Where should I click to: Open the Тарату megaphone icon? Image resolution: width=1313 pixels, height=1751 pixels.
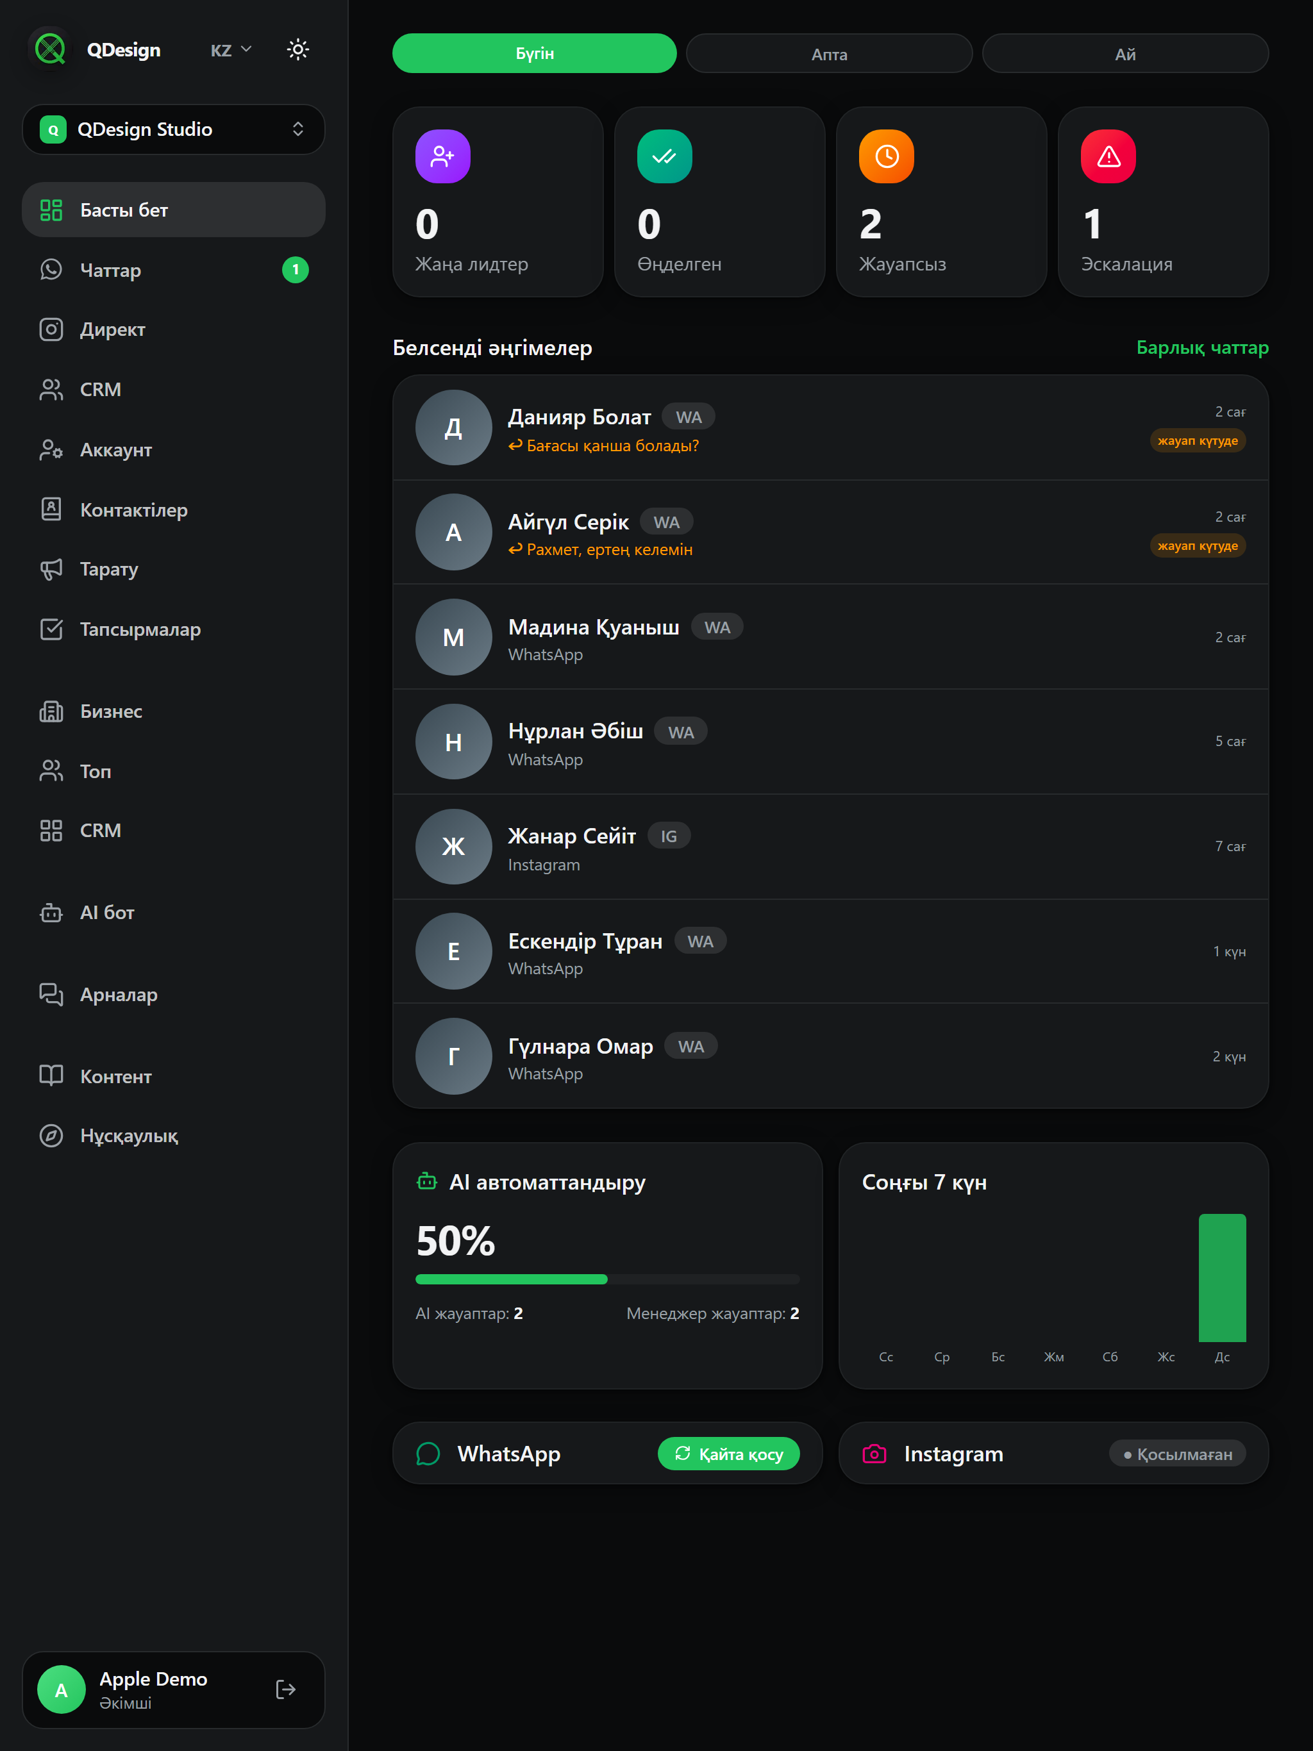pos(51,569)
